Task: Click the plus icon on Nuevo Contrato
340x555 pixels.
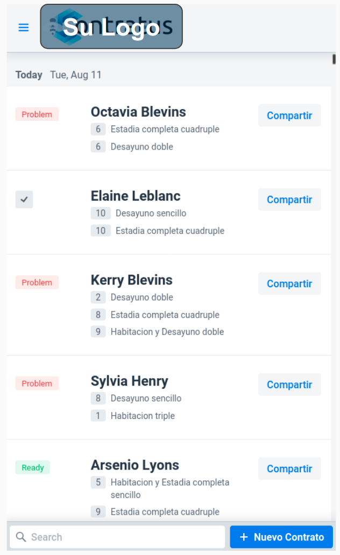Action: point(244,537)
